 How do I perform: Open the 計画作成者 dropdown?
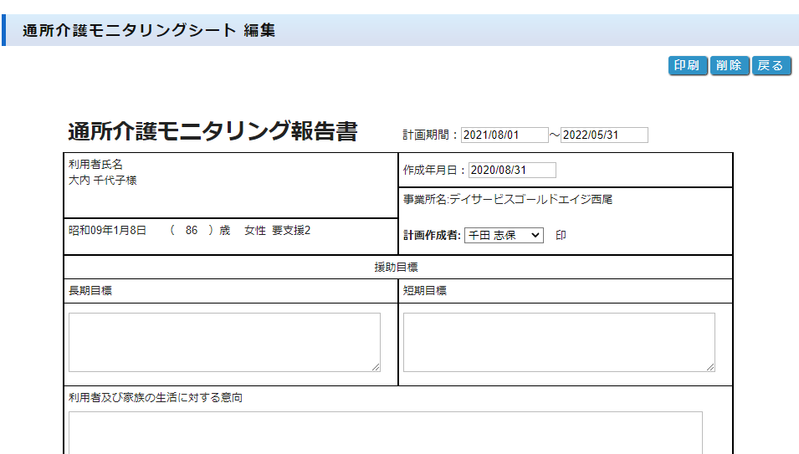tap(504, 236)
